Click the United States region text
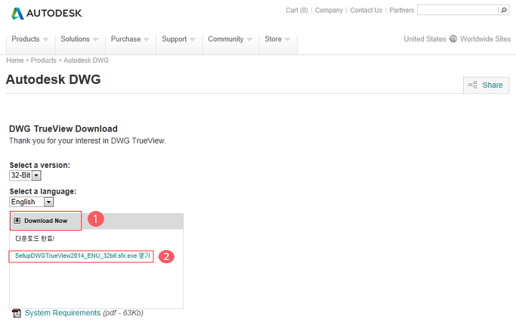Screen dimensions: 516x322 (425, 39)
